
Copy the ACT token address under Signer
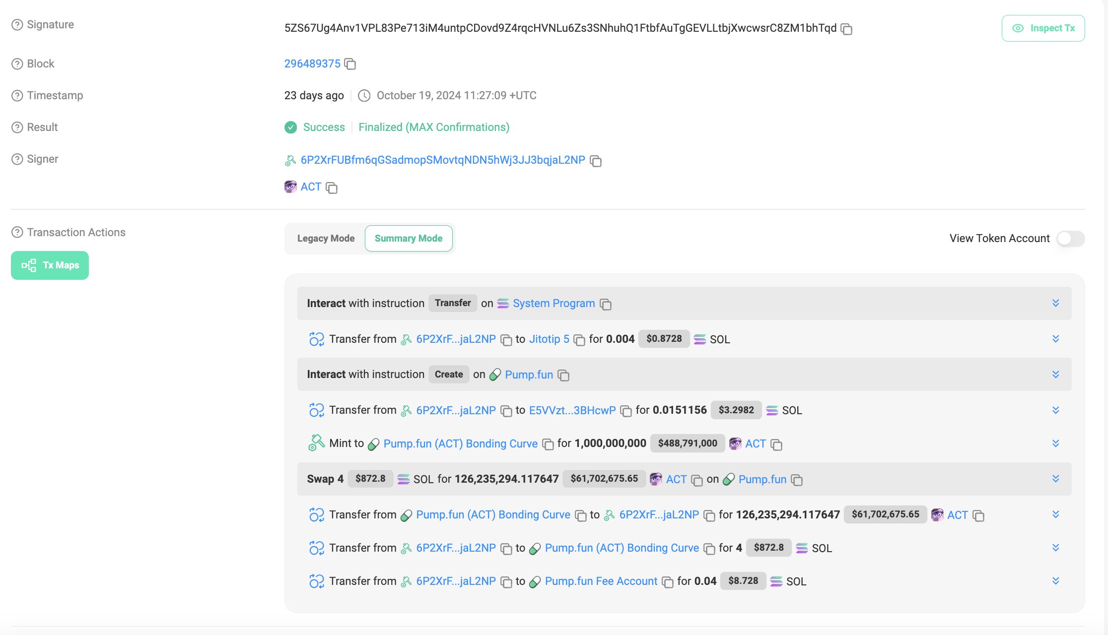(x=332, y=188)
